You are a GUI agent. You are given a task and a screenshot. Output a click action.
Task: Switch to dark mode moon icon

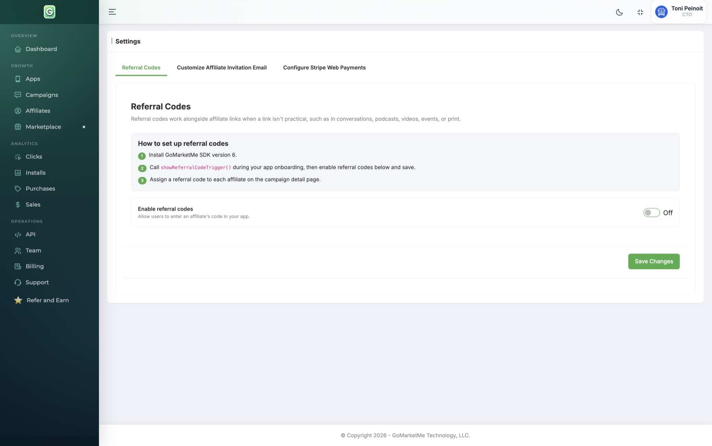619,12
